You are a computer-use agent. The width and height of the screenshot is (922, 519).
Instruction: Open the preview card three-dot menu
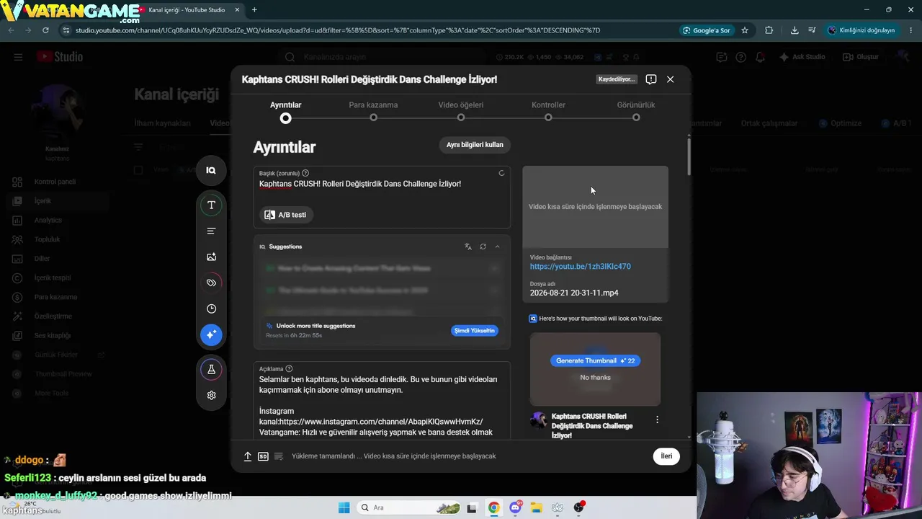point(657,420)
